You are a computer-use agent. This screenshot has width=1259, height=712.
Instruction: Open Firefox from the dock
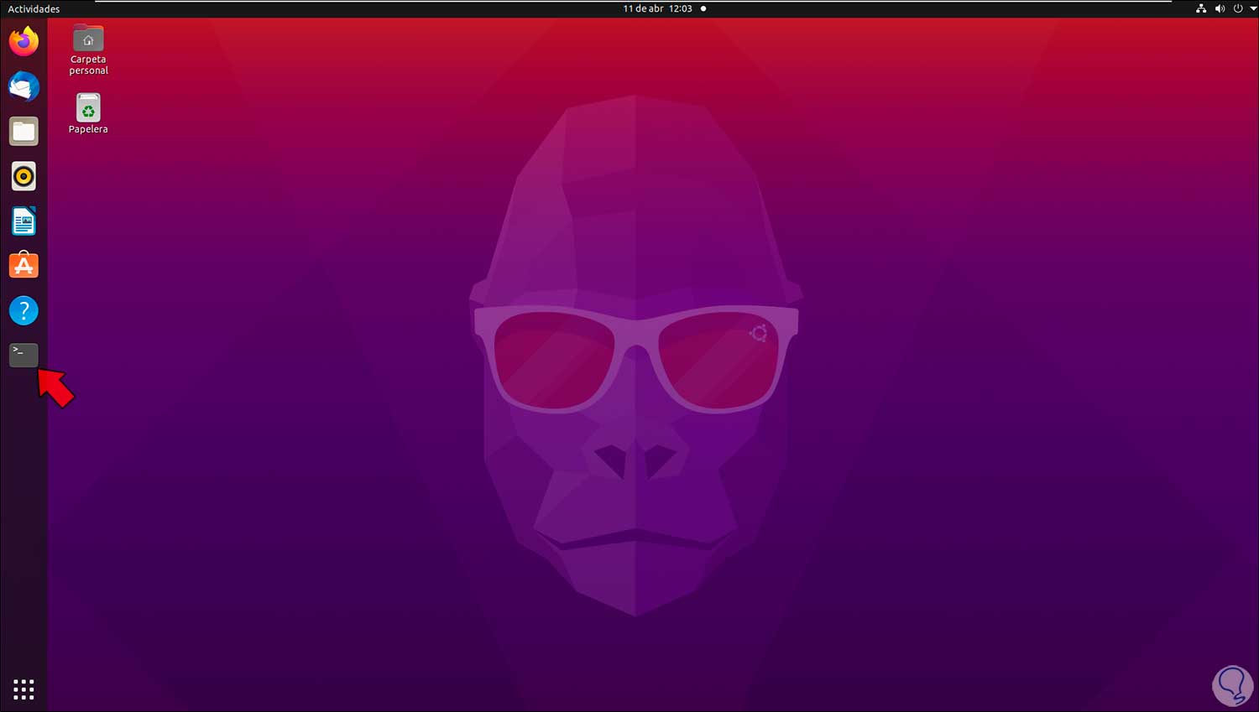(24, 41)
